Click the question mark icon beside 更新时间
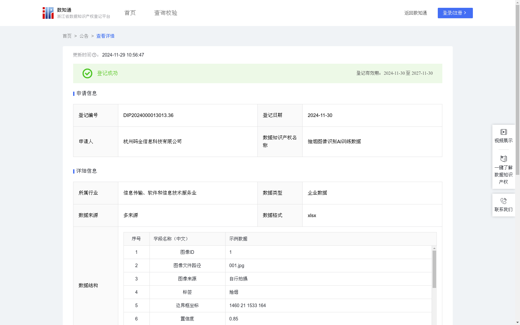The height and width of the screenshot is (325, 520). 94,55
